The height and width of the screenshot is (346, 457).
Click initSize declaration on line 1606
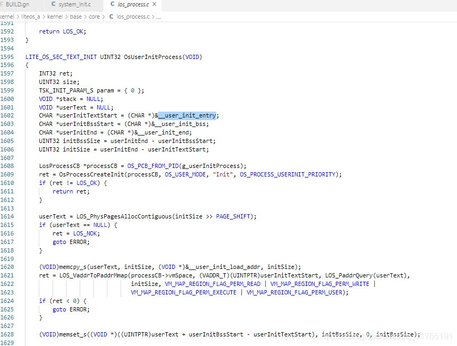pyautogui.click(x=77, y=149)
